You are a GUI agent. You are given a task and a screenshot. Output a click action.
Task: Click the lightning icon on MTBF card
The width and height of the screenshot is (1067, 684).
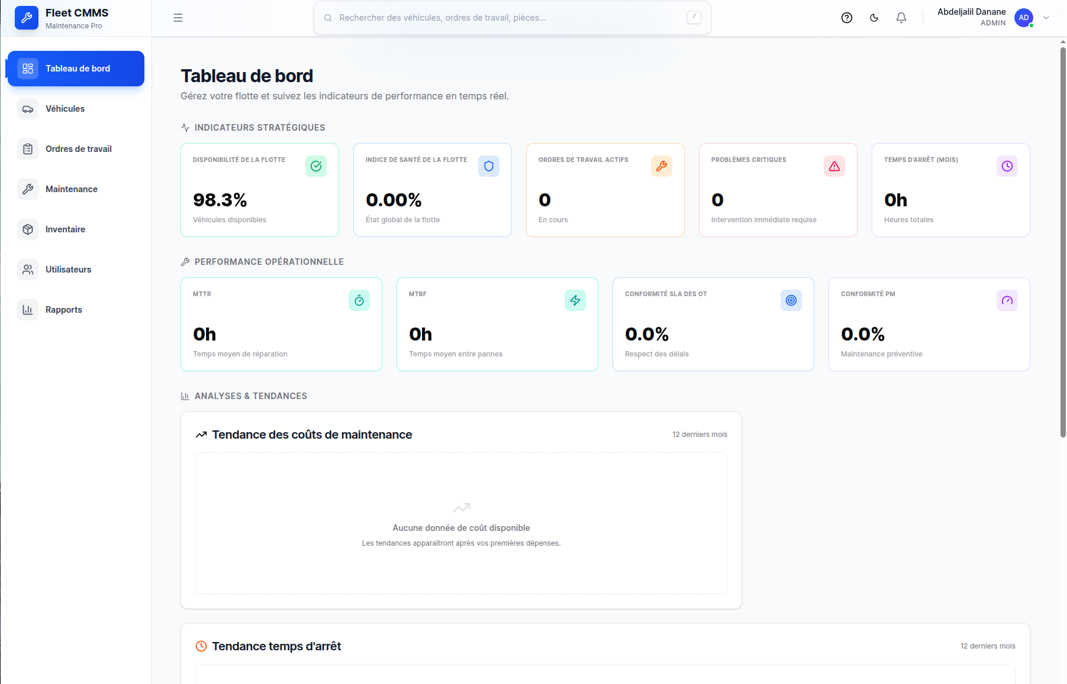click(575, 300)
